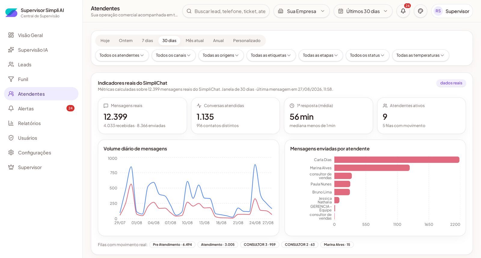Click the Configurações gear icon
481x258 pixels.
point(11,153)
